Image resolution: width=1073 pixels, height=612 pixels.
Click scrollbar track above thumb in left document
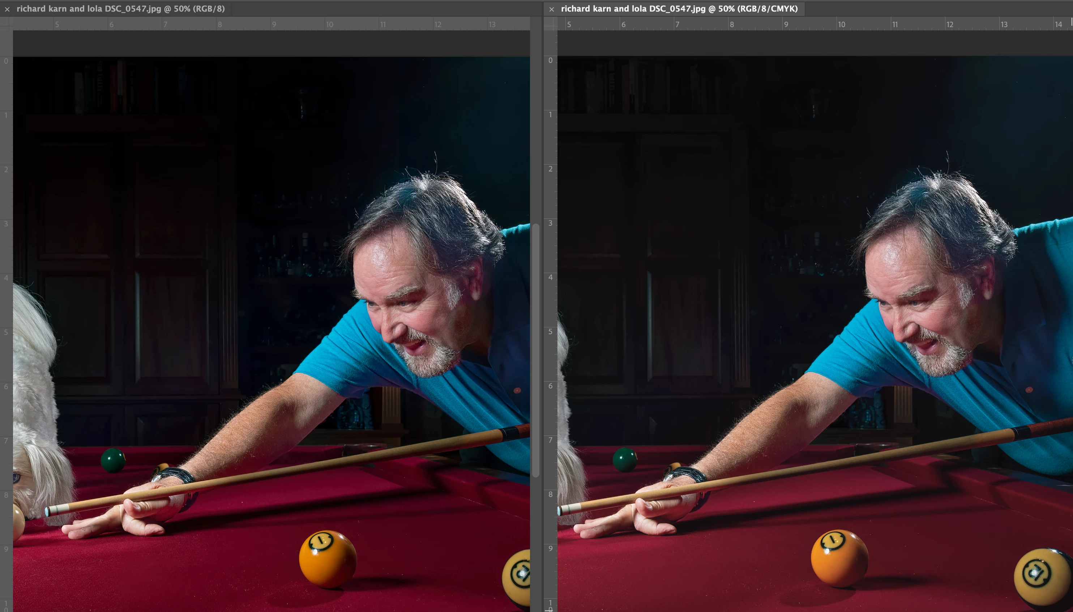[535, 126]
